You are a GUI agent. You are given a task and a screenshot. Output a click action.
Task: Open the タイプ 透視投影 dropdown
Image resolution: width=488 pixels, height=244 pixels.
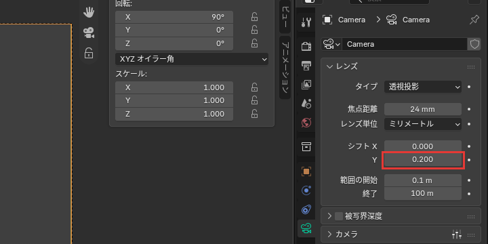(423, 87)
